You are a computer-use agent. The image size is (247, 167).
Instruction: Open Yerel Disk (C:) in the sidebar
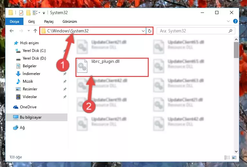click(34, 51)
